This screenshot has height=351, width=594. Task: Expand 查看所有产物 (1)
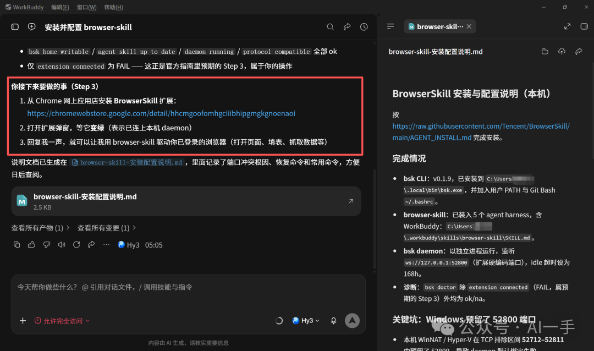(x=41, y=228)
